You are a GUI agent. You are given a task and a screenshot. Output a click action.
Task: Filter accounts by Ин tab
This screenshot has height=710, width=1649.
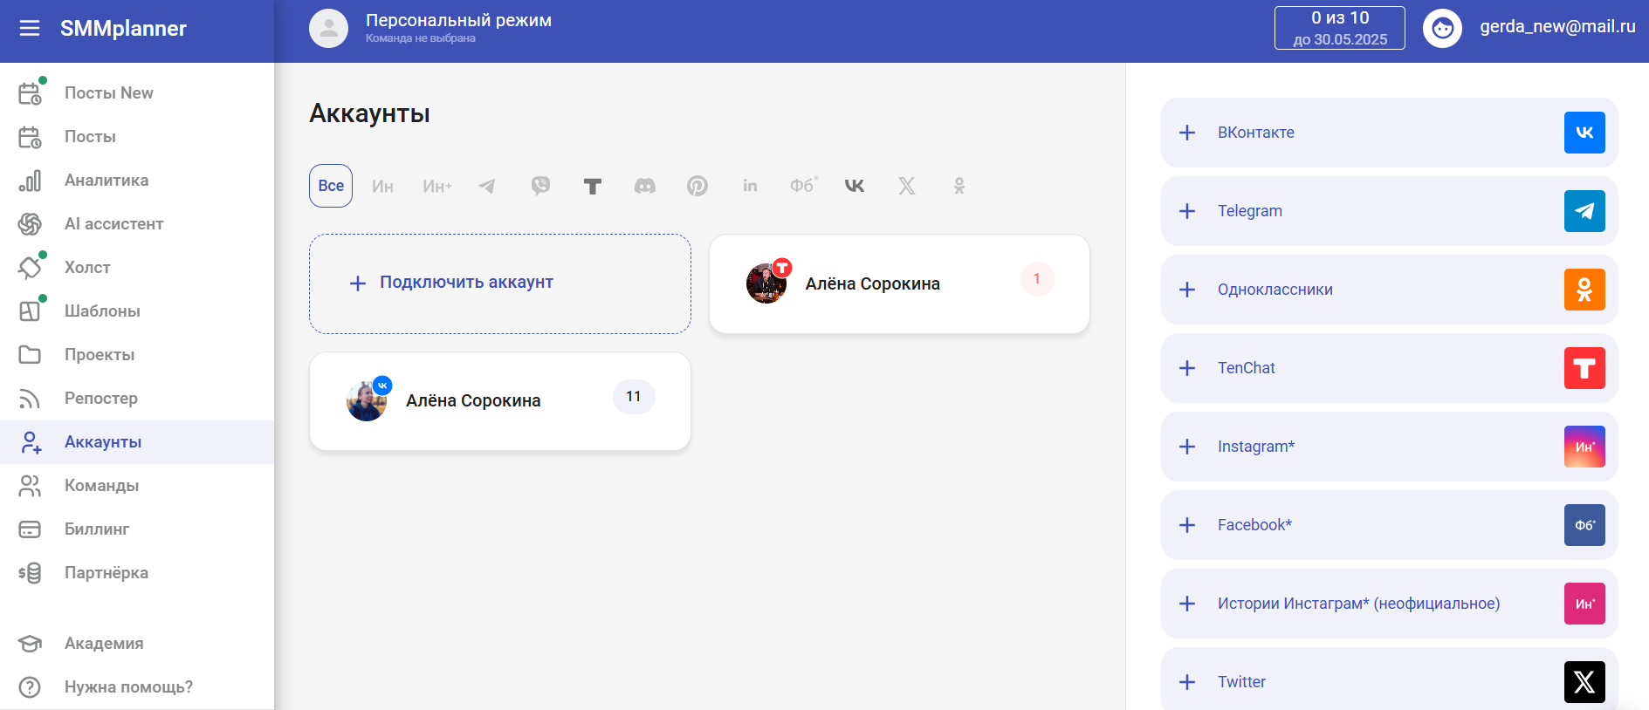click(x=382, y=186)
